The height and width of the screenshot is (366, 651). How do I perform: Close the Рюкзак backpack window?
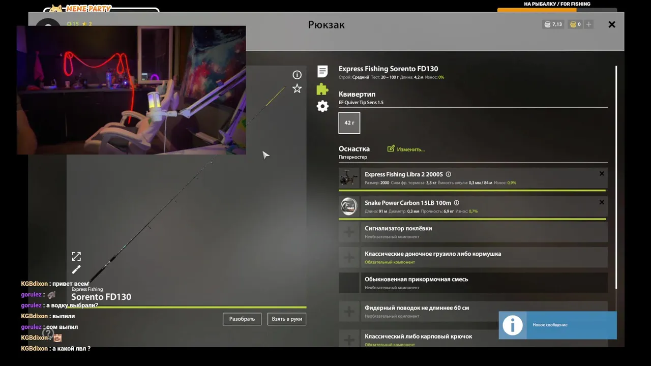(x=612, y=24)
